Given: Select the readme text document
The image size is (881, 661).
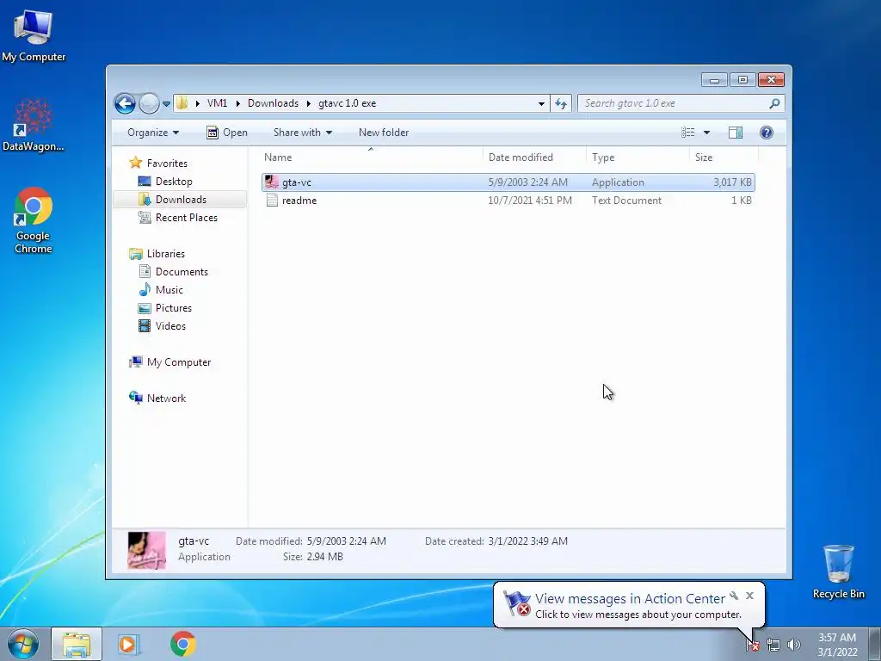Looking at the screenshot, I should tap(508, 200).
